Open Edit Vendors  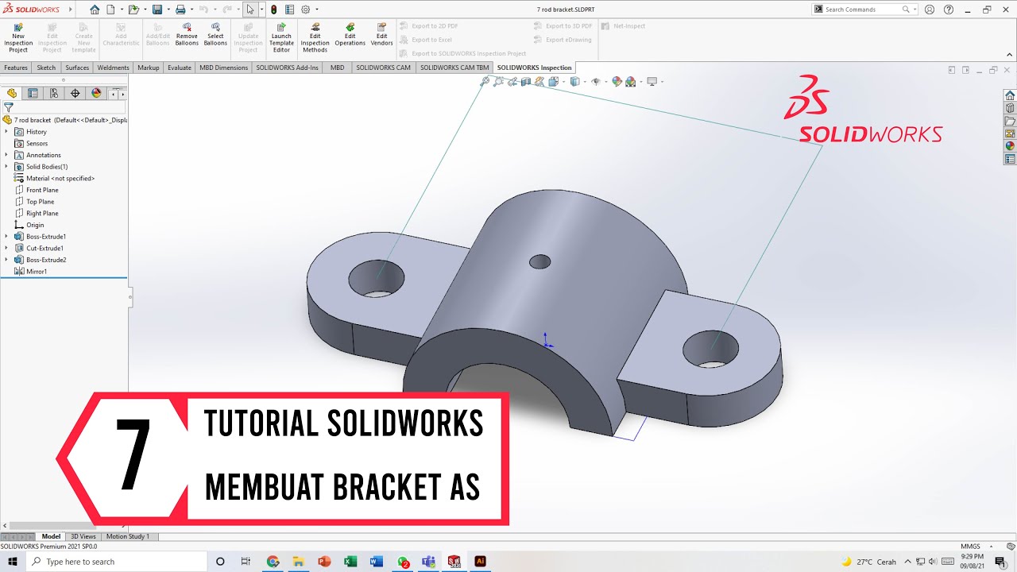point(381,34)
